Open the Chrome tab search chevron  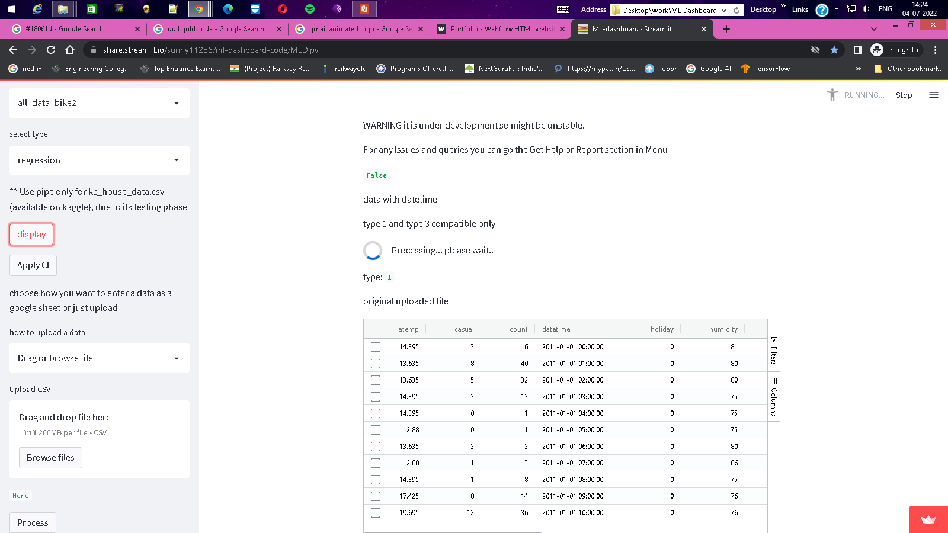874,29
